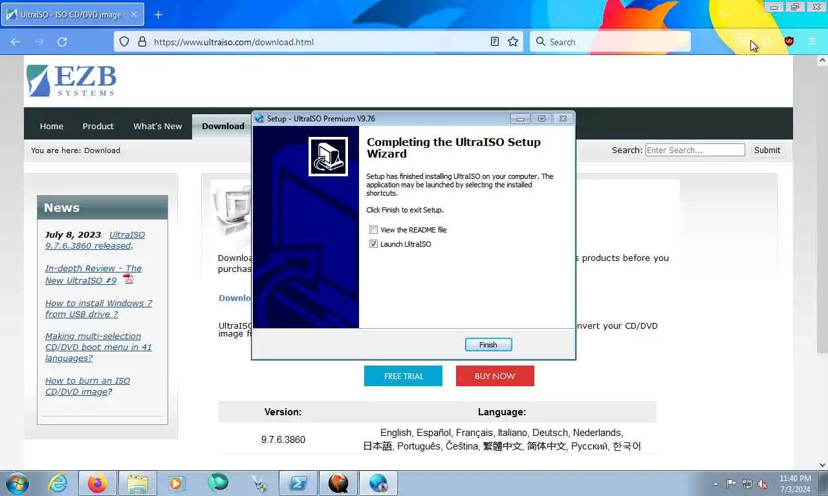Viewport: 828px width, 496px height.
Task: Open a new tab with the plus icon
Action: coord(158,14)
